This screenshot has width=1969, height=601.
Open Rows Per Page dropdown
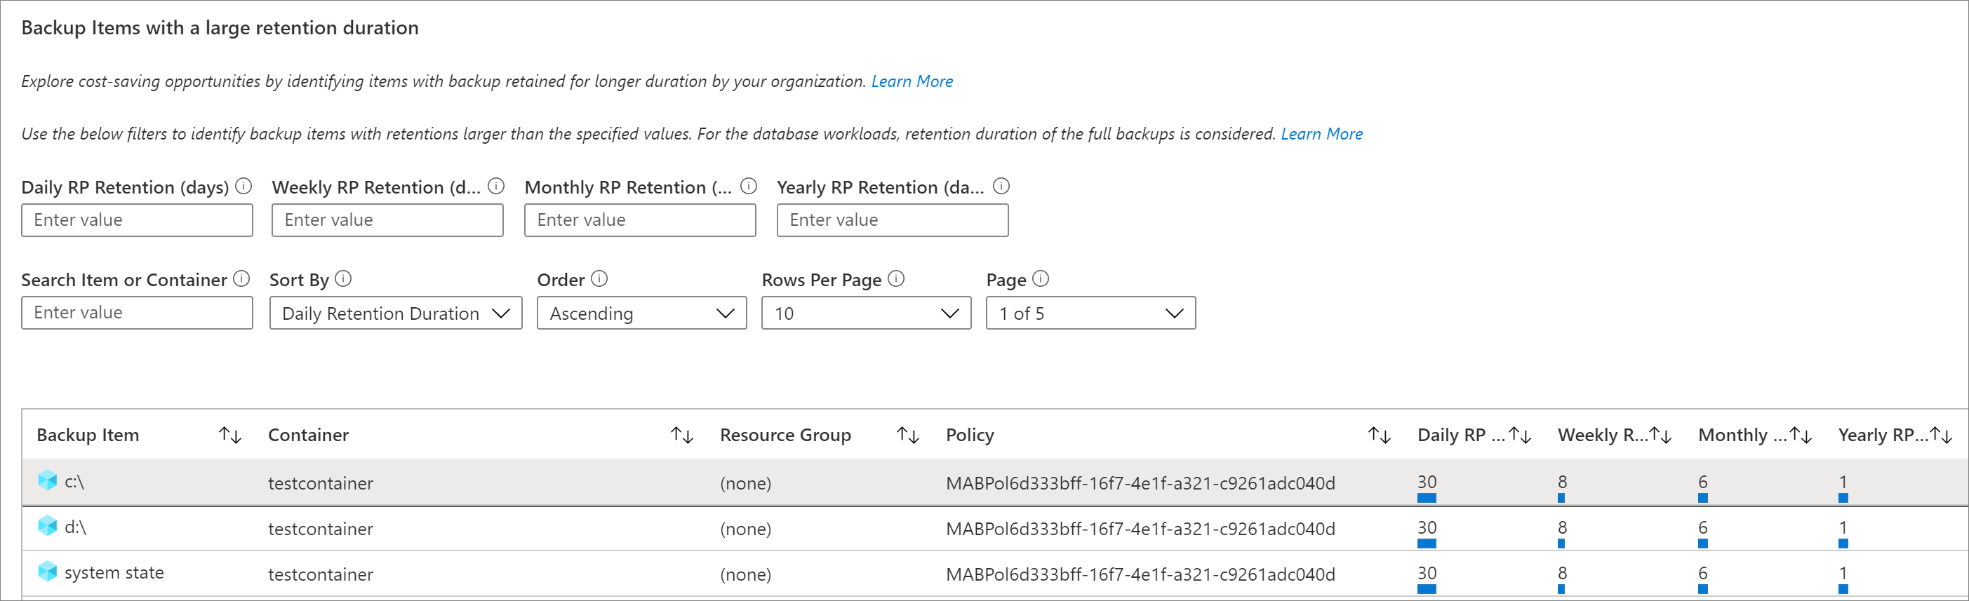[866, 313]
